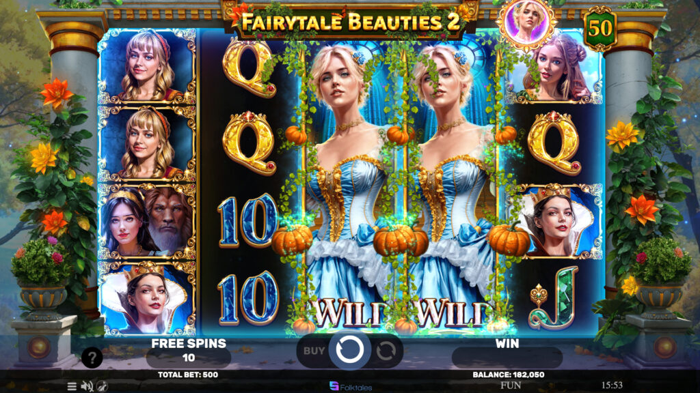The image size is (700, 393).
Task: Click the lower blue 10 symbol
Action: 248,298
